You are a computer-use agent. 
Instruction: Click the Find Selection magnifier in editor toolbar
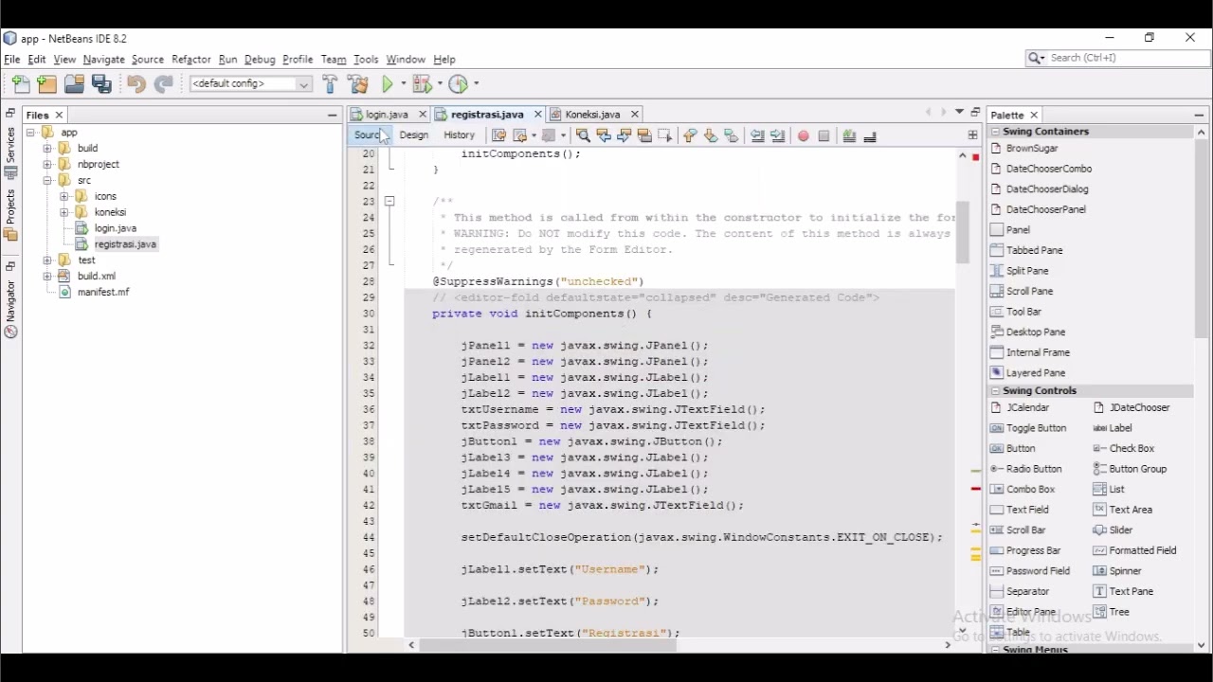tap(584, 136)
